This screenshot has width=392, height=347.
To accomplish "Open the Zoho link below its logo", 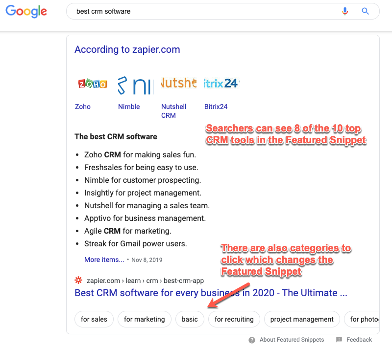I will coord(82,107).
